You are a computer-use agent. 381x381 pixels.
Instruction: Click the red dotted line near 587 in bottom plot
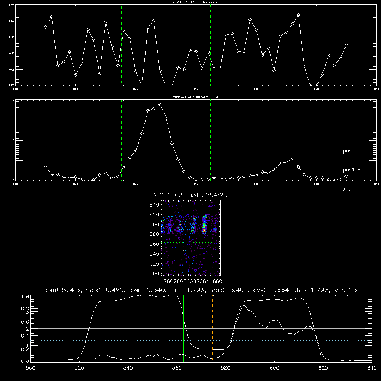coord(243,328)
